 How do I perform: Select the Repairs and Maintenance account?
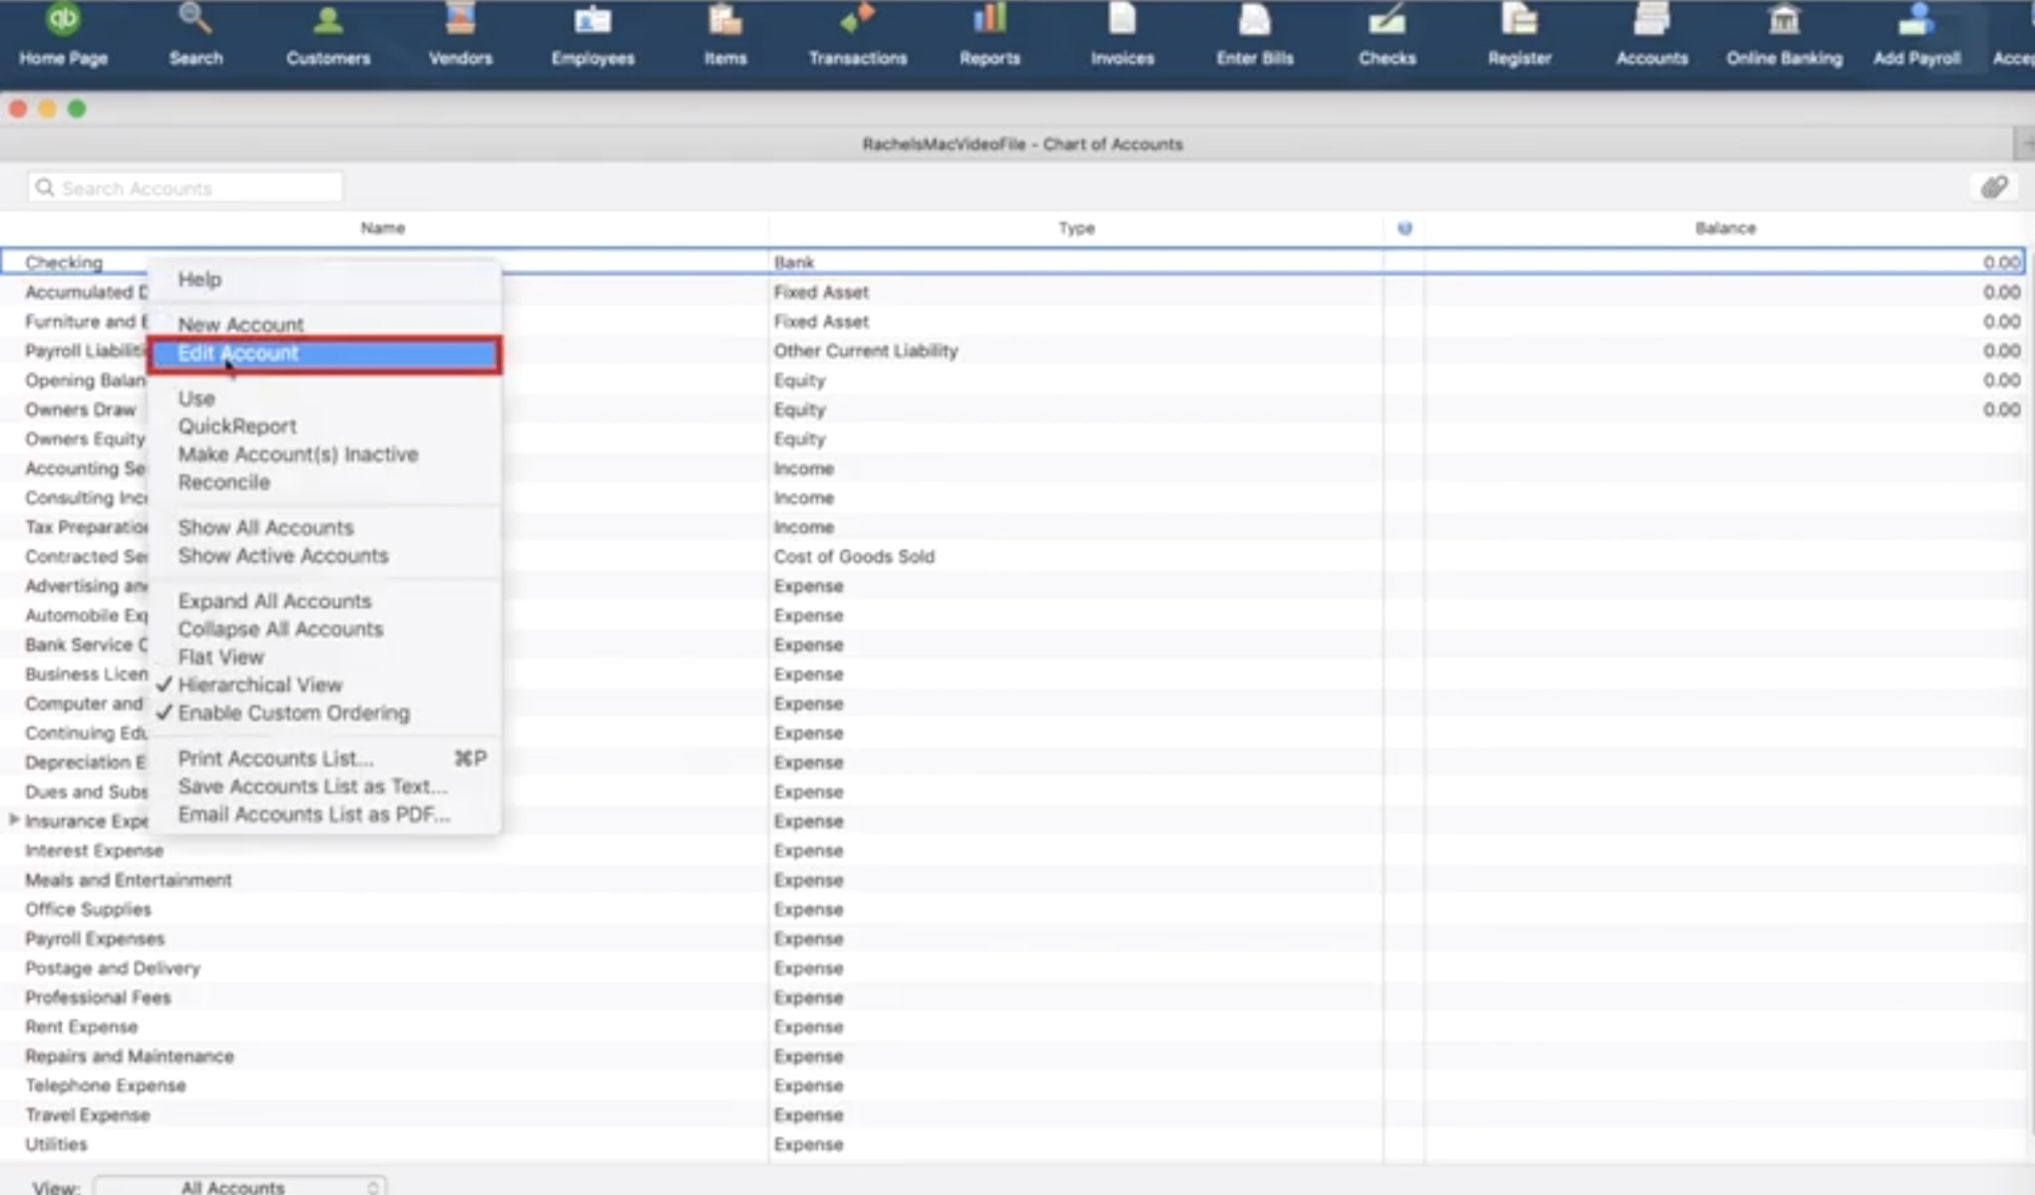pos(130,1056)
